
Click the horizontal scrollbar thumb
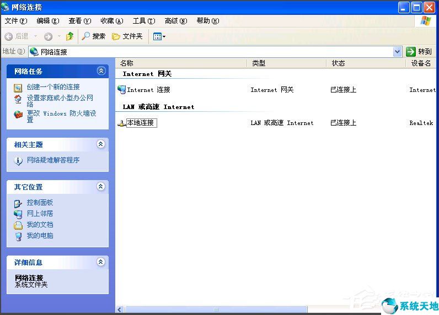tap(216, 309)
